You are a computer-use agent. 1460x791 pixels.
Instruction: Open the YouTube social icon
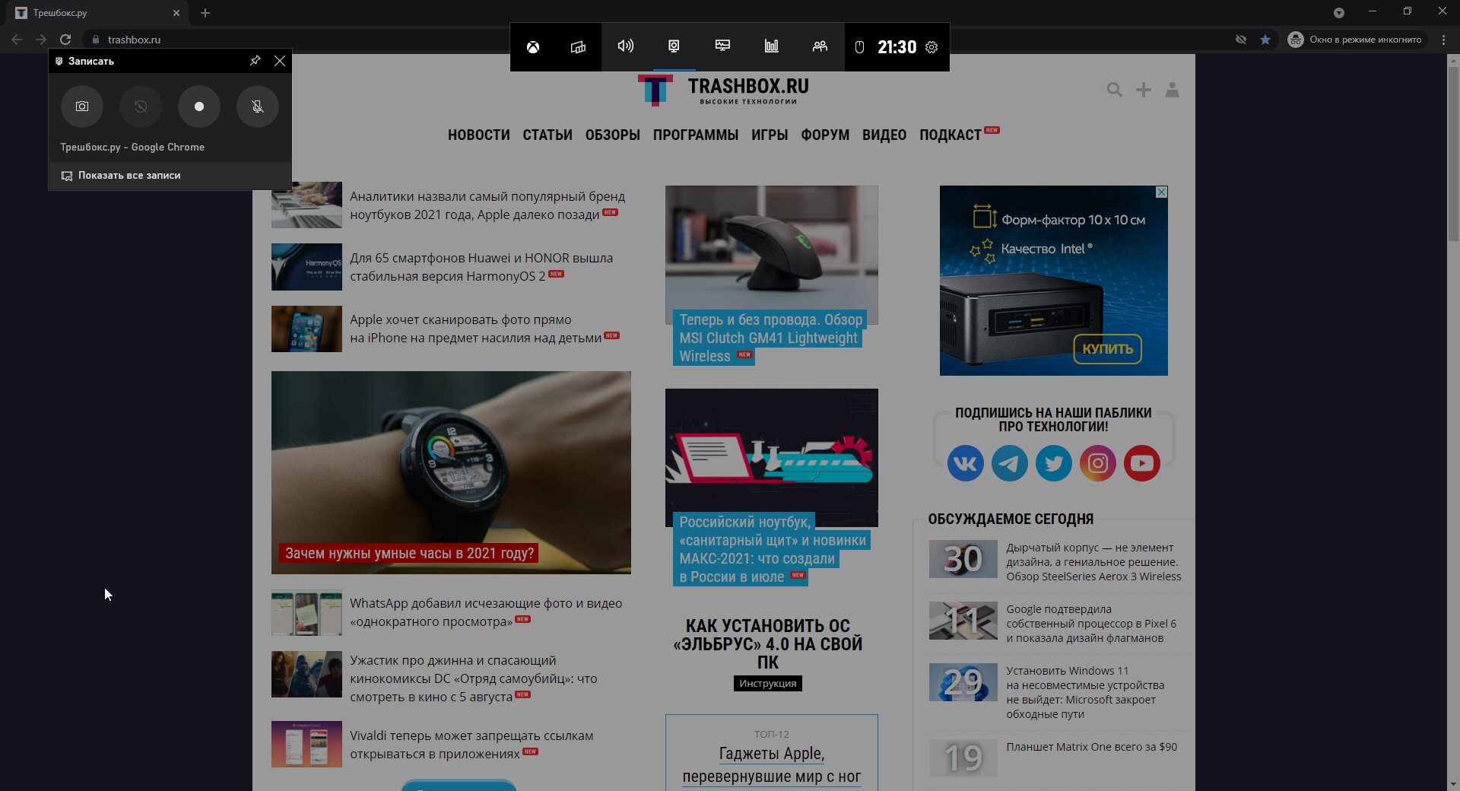pyautogui.click(x=1142, y=463)
